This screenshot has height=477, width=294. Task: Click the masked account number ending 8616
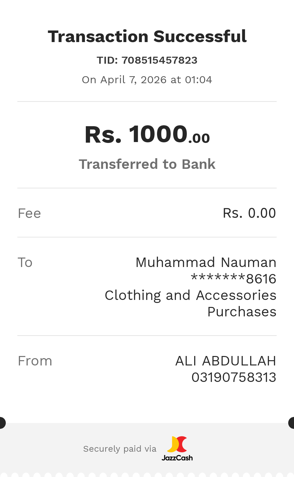pyautogui.click(x=233, y=279)
